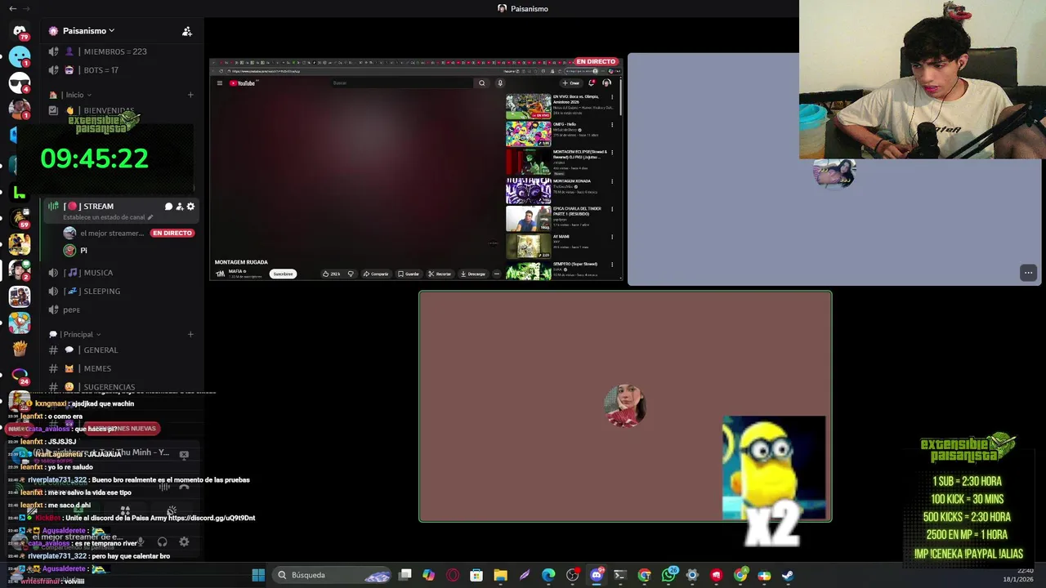Open the BIENVENIDAS channel

pos(119,110)
